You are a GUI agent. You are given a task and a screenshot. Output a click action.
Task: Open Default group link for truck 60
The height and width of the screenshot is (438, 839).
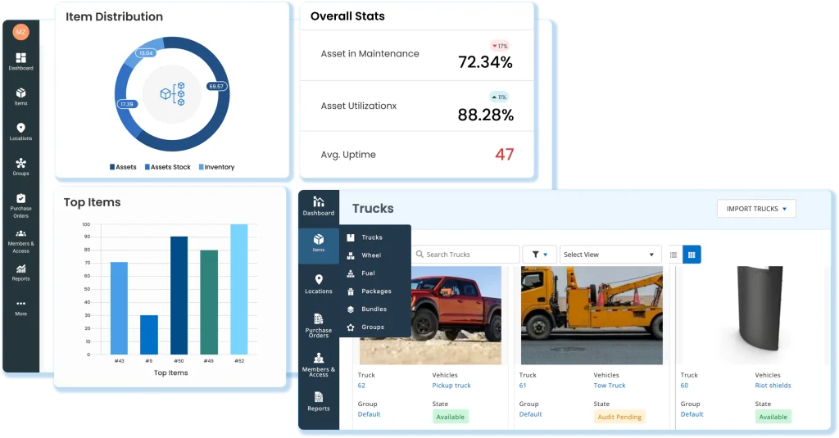click(x=692, y=414)
